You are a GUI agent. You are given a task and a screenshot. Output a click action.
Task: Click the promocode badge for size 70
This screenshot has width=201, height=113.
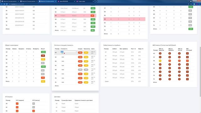tap(86, 78)
